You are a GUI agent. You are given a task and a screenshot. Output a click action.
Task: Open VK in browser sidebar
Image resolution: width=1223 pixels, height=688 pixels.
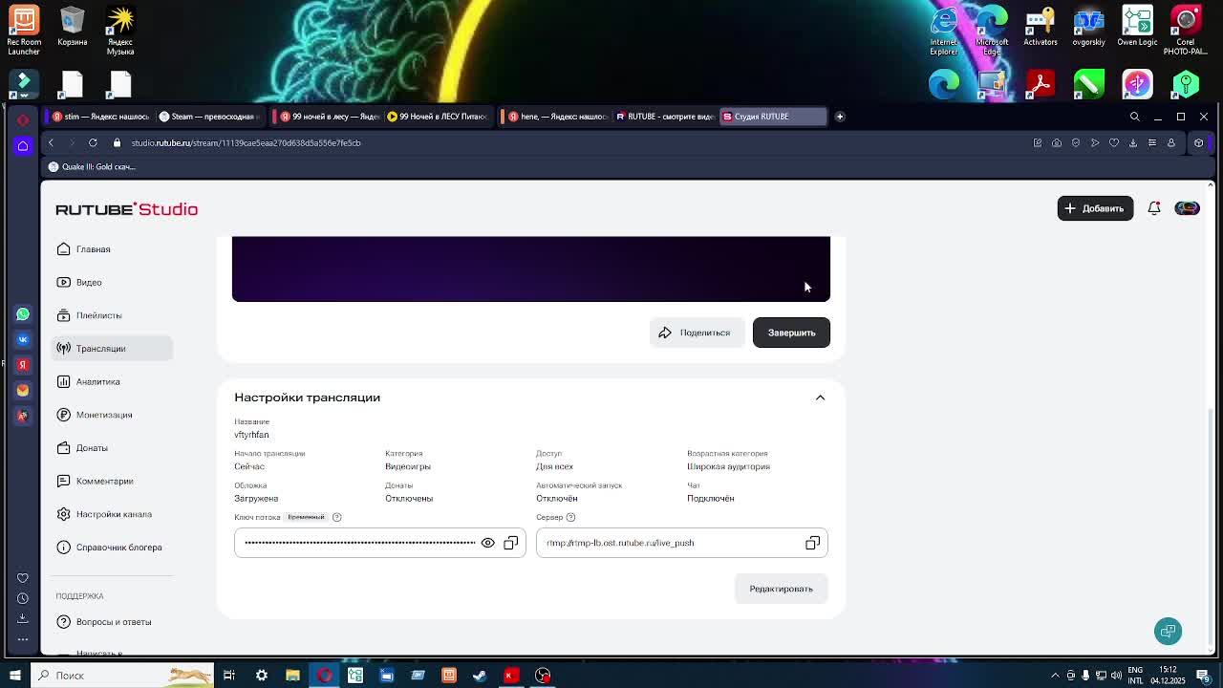click(23, 339)
